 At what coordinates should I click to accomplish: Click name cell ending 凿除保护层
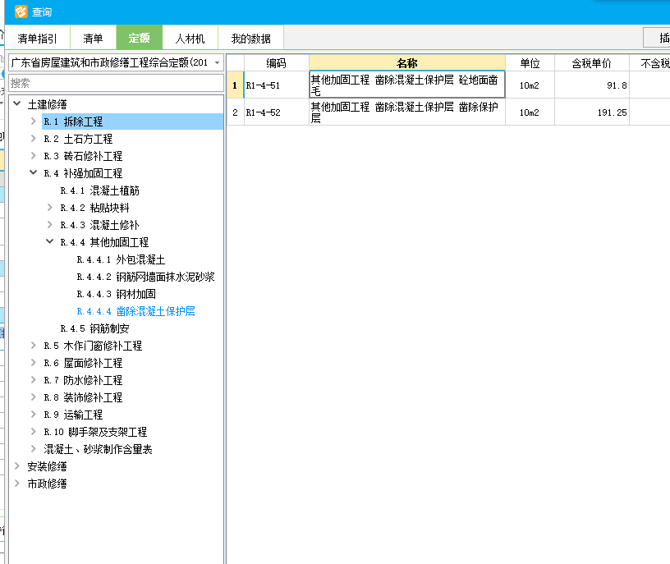[406, 112]
